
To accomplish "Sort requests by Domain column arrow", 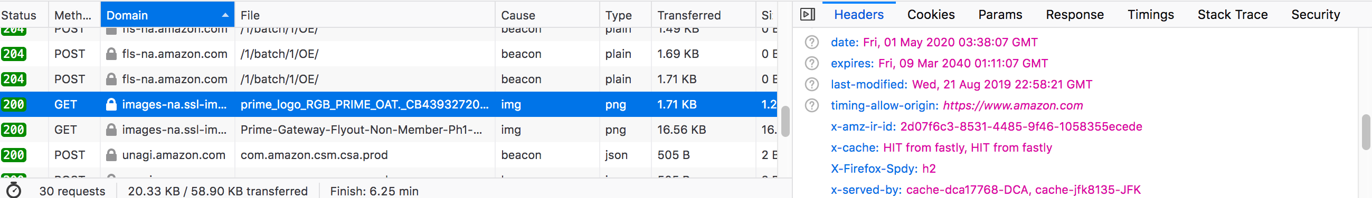I will [x=225, y=15].
